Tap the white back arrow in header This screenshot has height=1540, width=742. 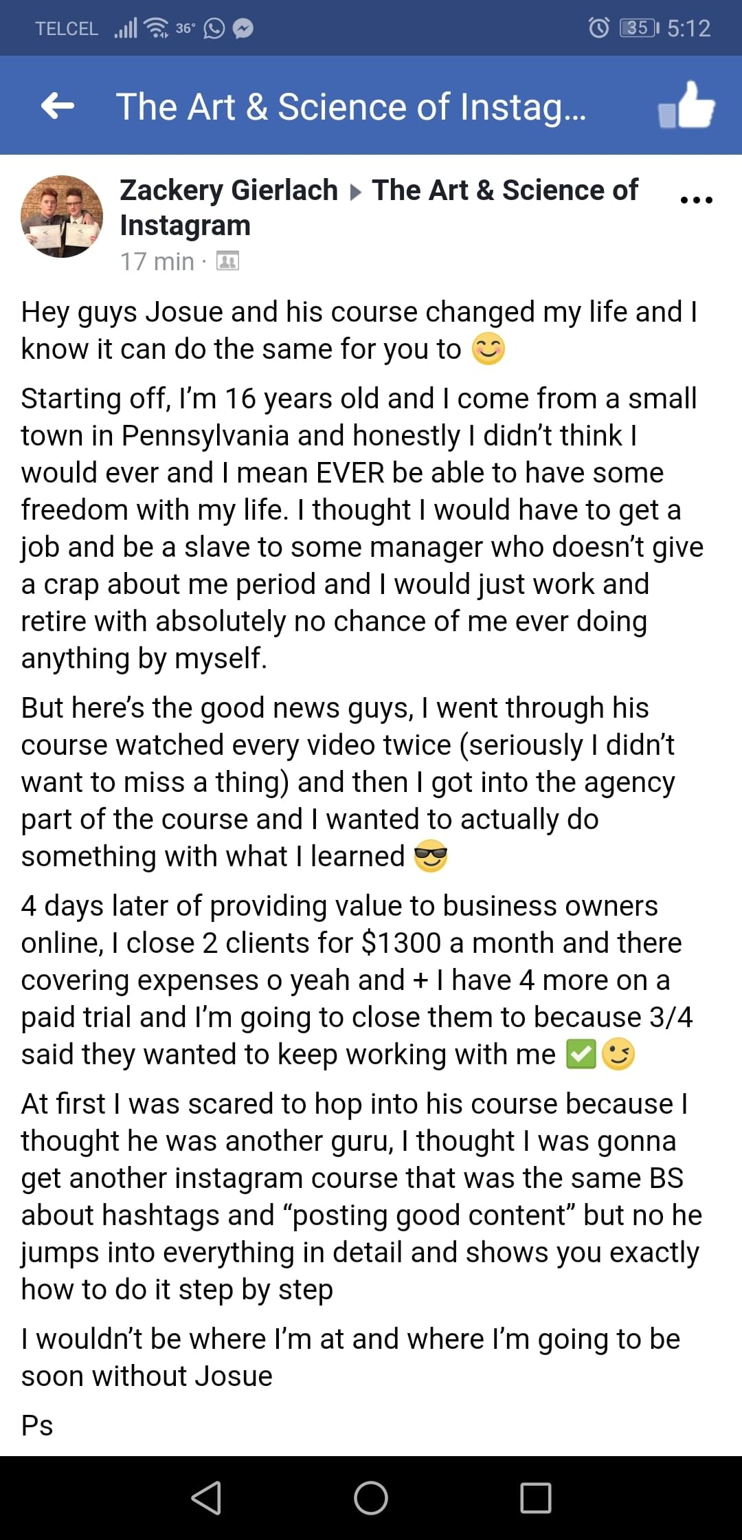tap(58, 106)
